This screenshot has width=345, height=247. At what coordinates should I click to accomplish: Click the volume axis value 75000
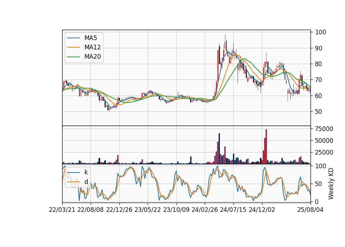(x=324, y=129)
